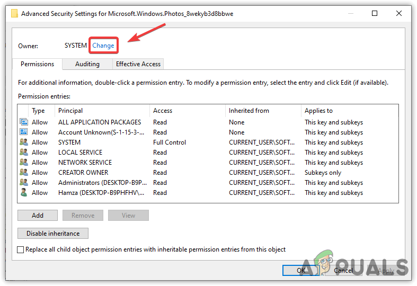Click Read access for Hamza row
The height and width of the screenshot is (286, 417).
click(x=160, y=193)
